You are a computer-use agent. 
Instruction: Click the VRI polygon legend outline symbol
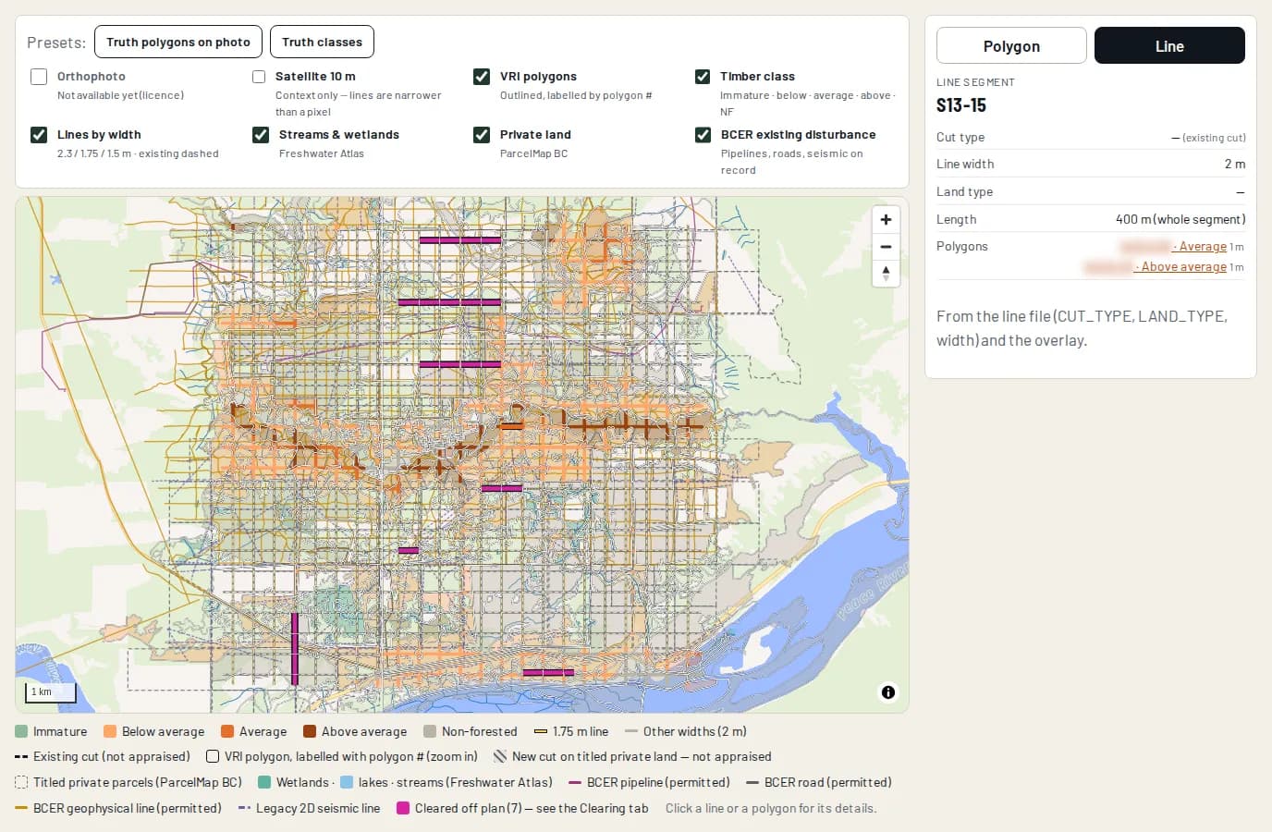tap(213, 756)
